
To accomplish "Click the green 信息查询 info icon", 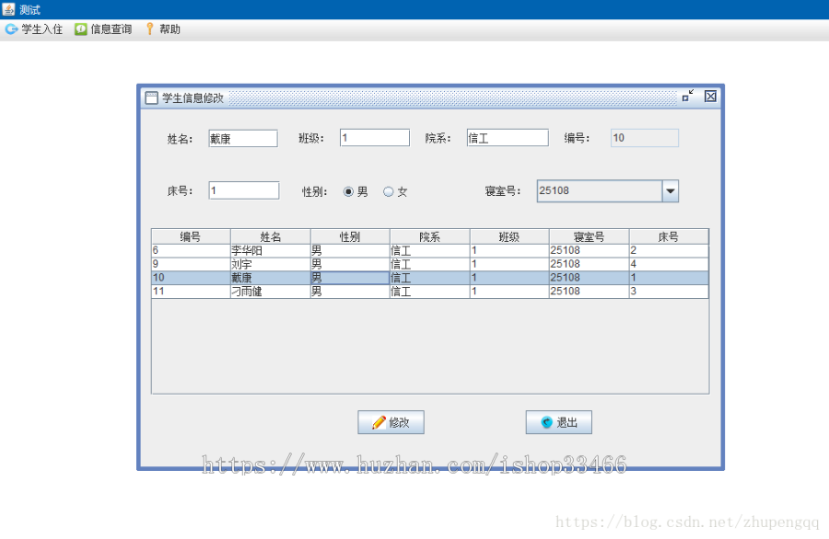I will pyautogui.click(x=81, y=29).
